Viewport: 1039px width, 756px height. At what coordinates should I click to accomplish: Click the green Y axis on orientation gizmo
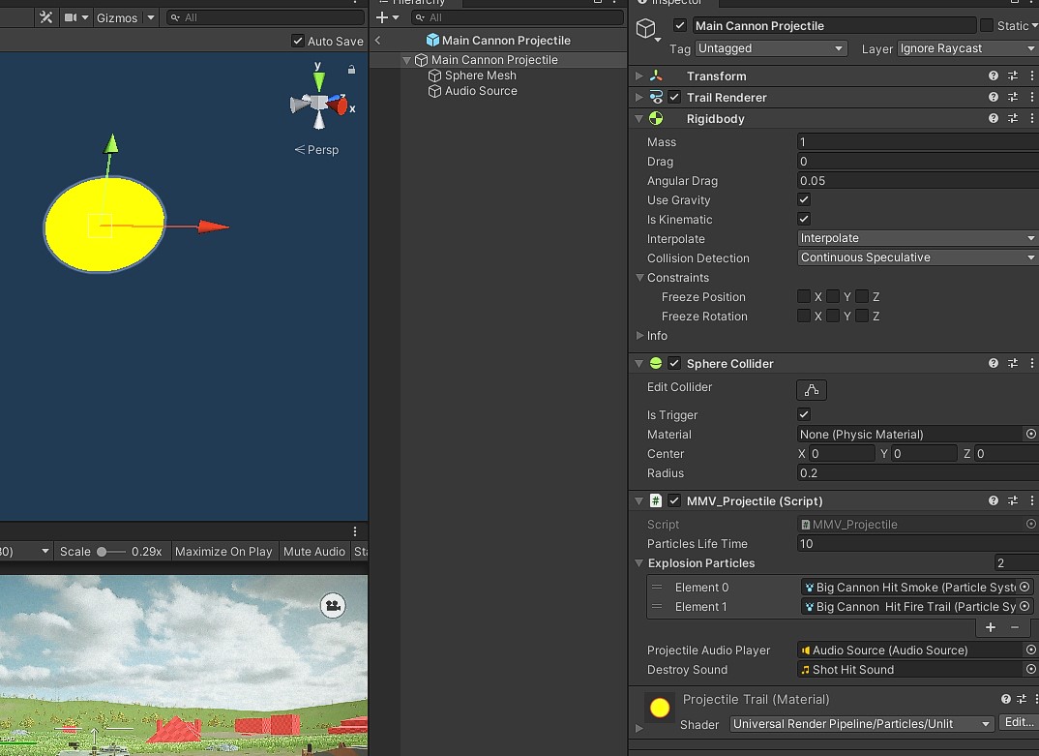(318, 79)
